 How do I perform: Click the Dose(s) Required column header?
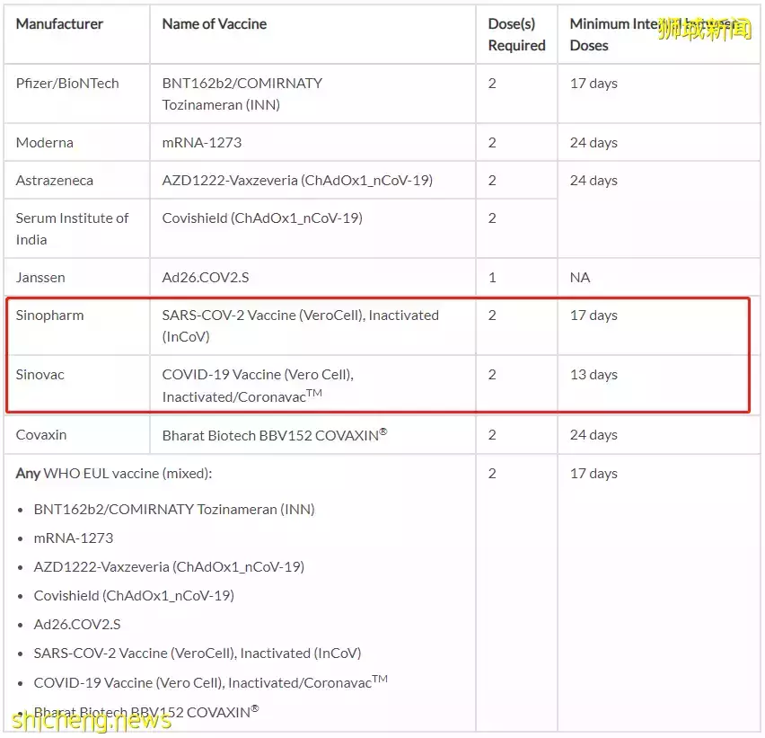click(516, 34)
